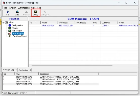
Task: Open the File menu
Action: pyautogui.click(x=6, y=8)
